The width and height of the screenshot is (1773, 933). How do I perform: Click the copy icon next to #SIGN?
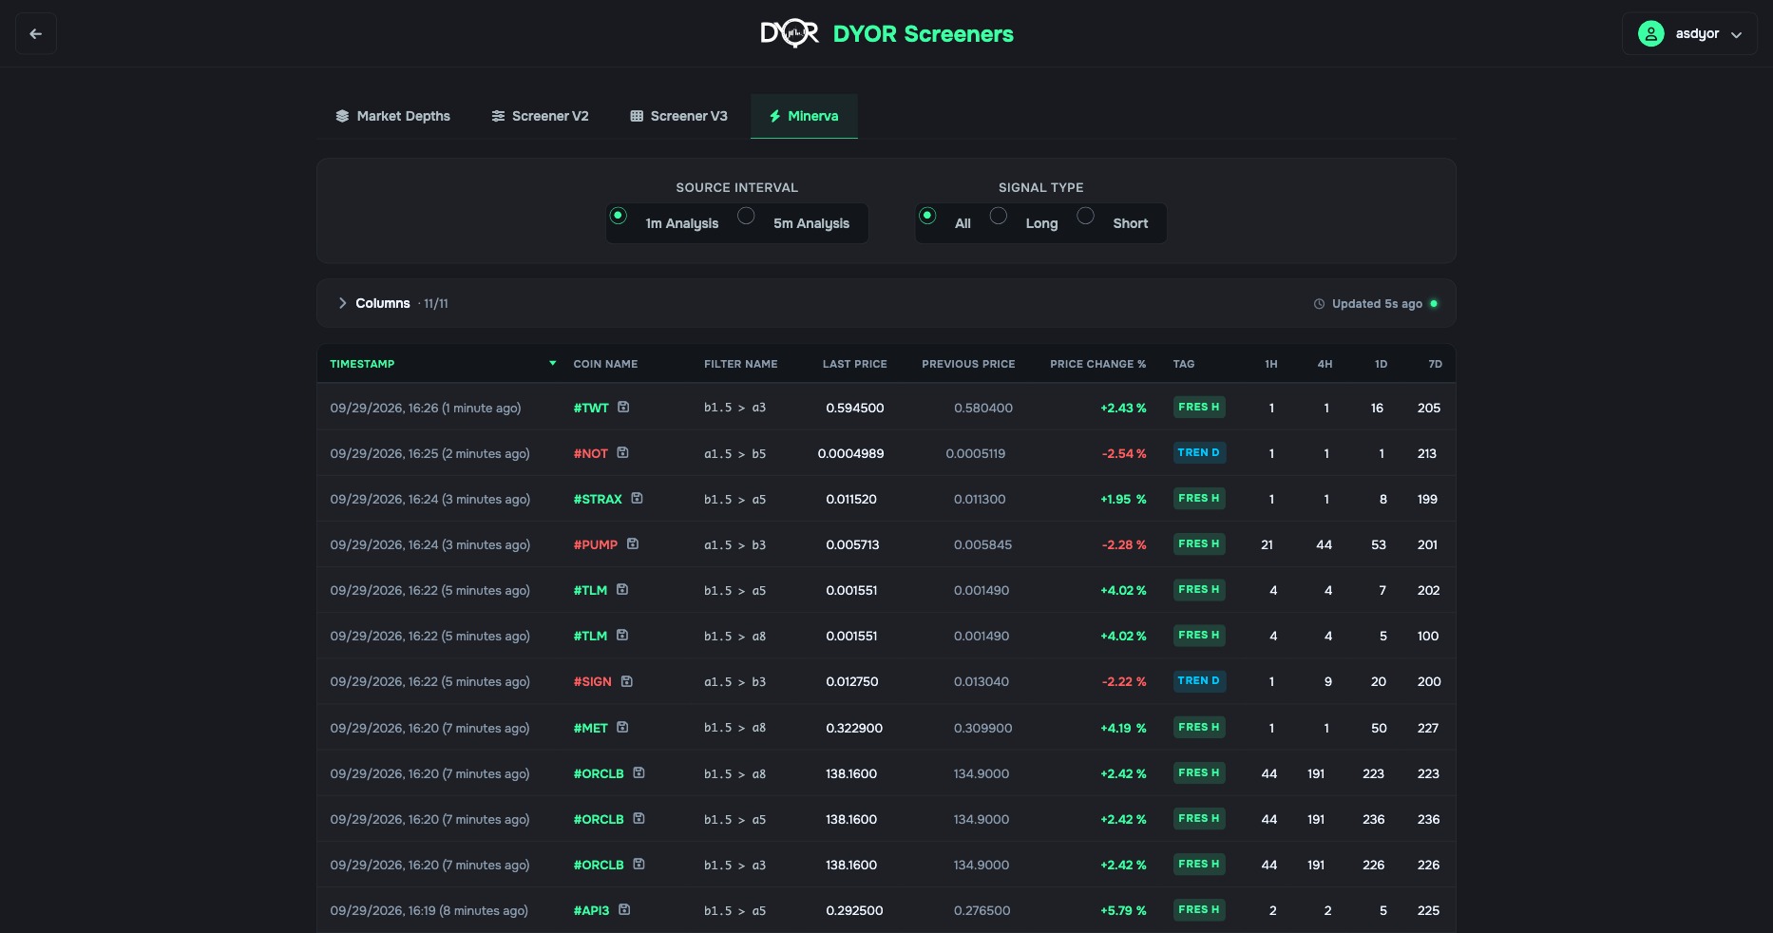[626, 681]
